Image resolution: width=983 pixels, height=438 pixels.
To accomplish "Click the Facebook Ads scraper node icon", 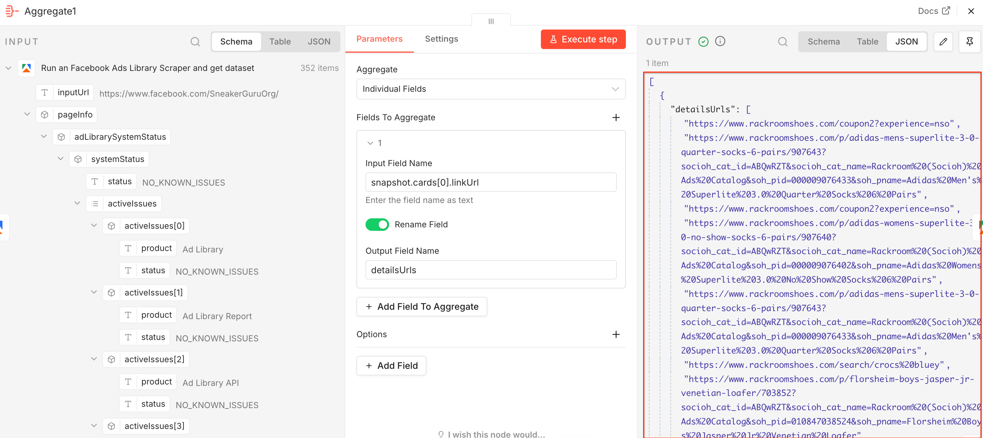I will click(x=26, y=68).
